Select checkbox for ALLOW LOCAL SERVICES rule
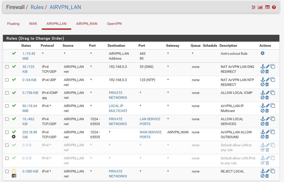 coord(7,119)
